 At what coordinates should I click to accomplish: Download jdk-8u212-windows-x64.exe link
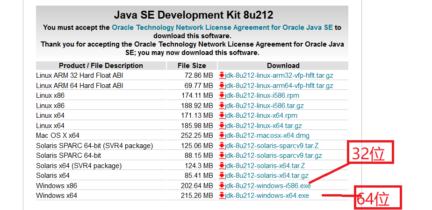point(267,196)
